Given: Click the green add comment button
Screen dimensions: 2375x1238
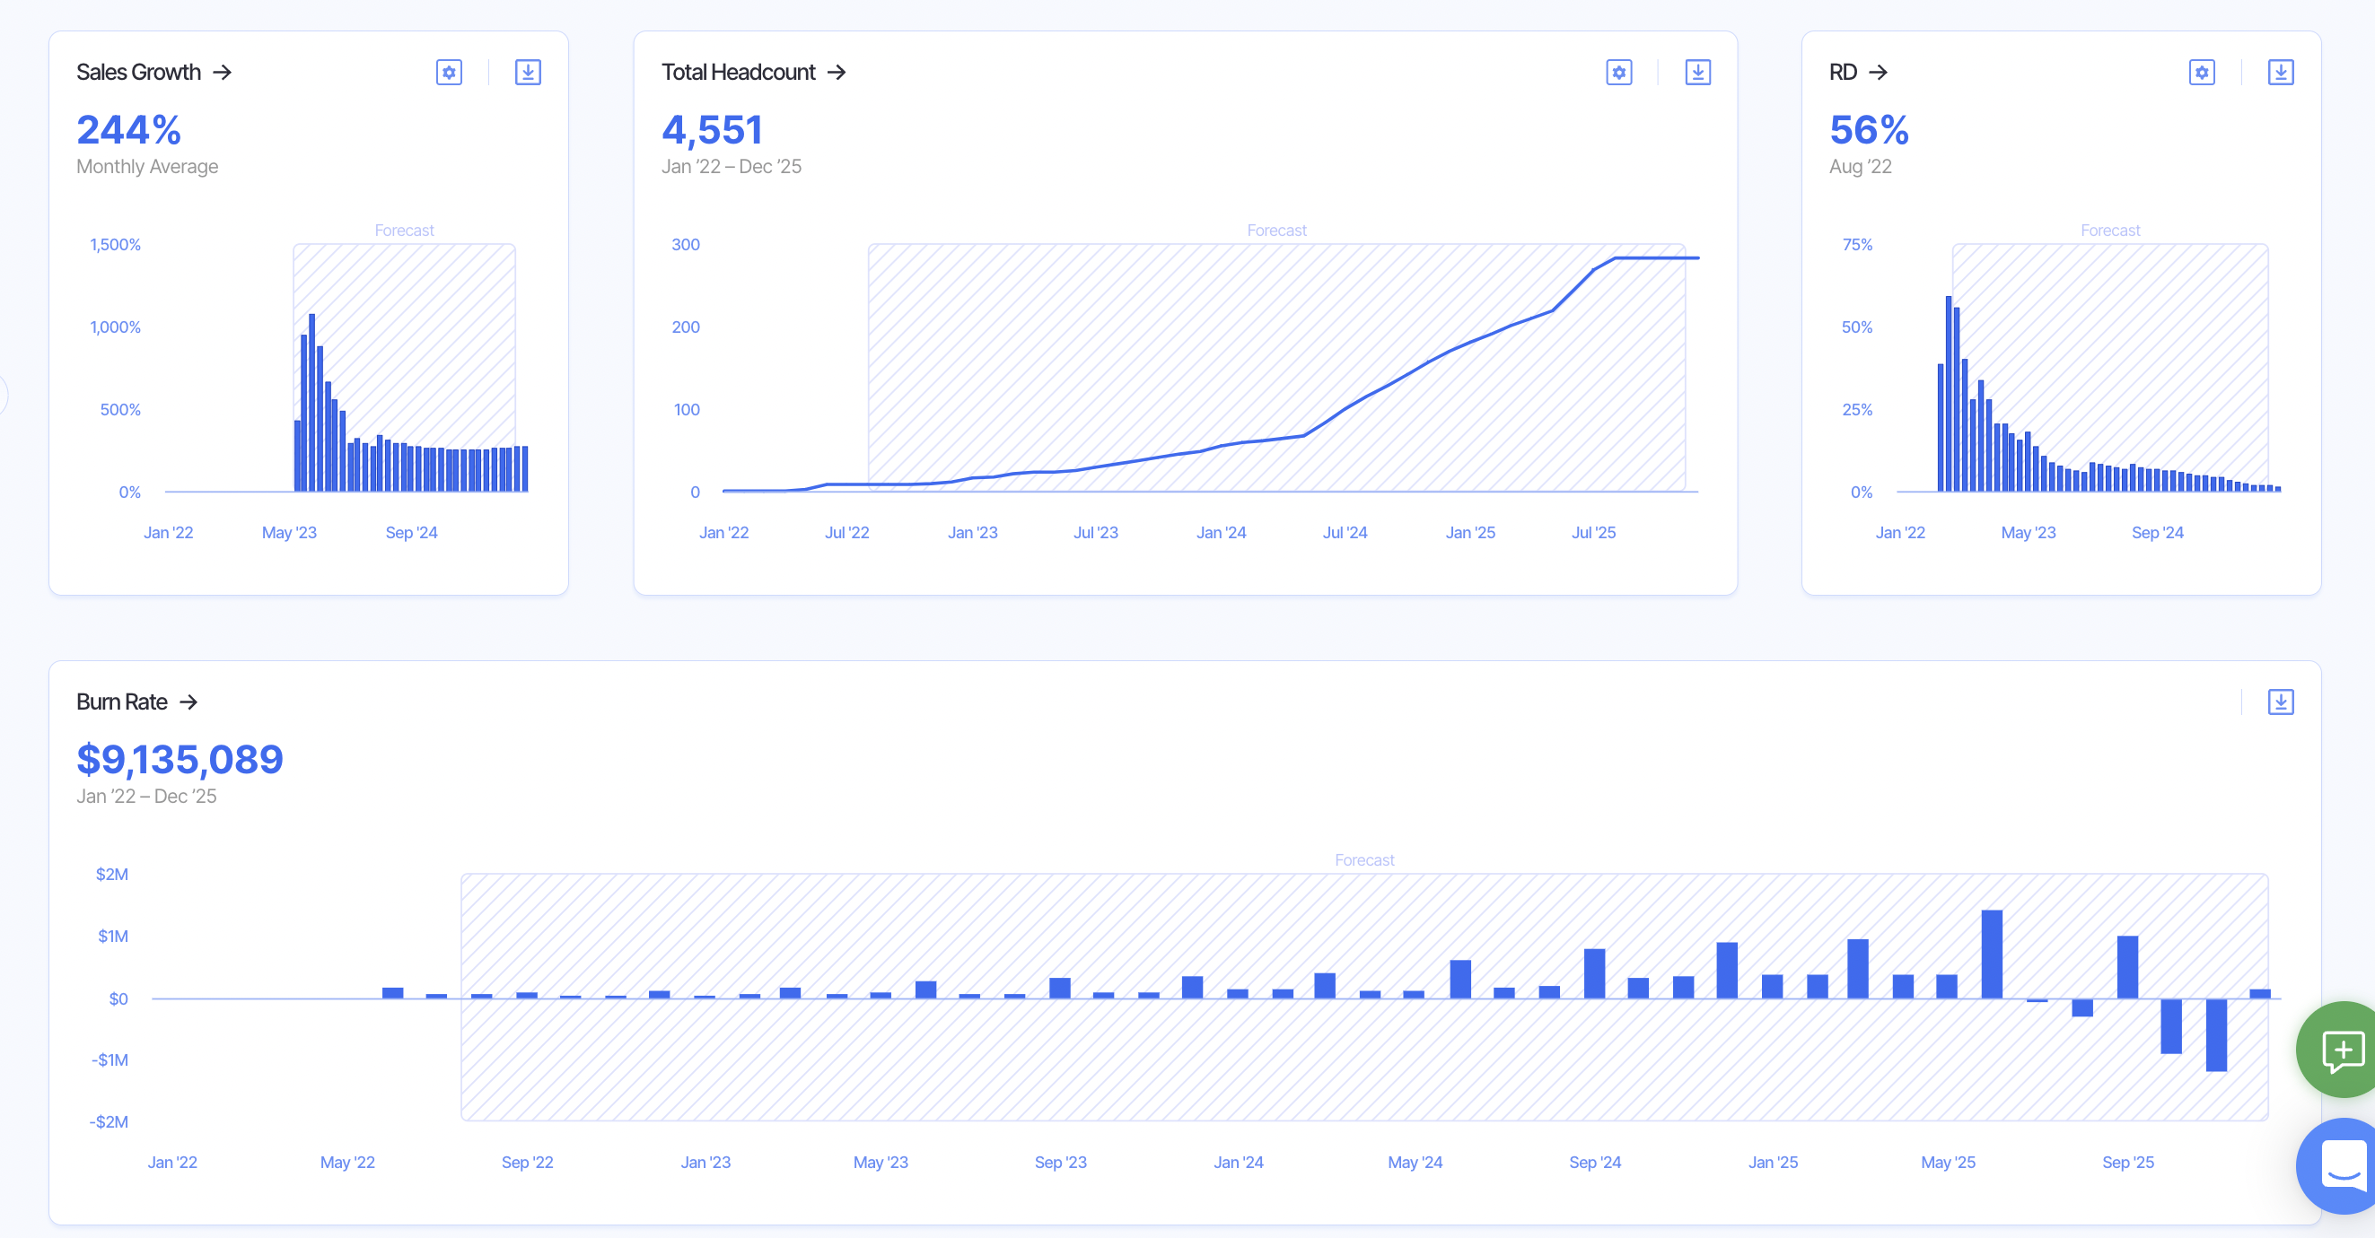Looking at the screenshot, I should pyautogui.click(x=2342, y=1050).
